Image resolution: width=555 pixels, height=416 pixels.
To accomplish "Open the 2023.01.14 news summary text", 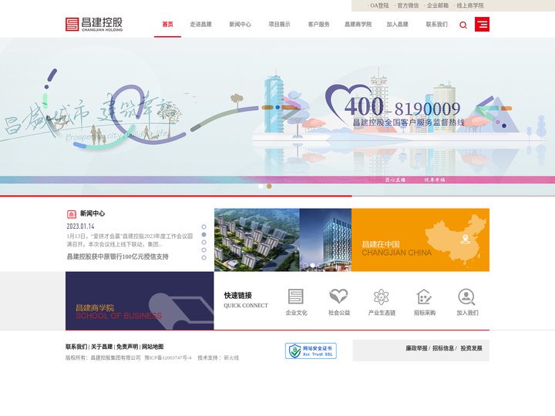I will pos(129,240).
